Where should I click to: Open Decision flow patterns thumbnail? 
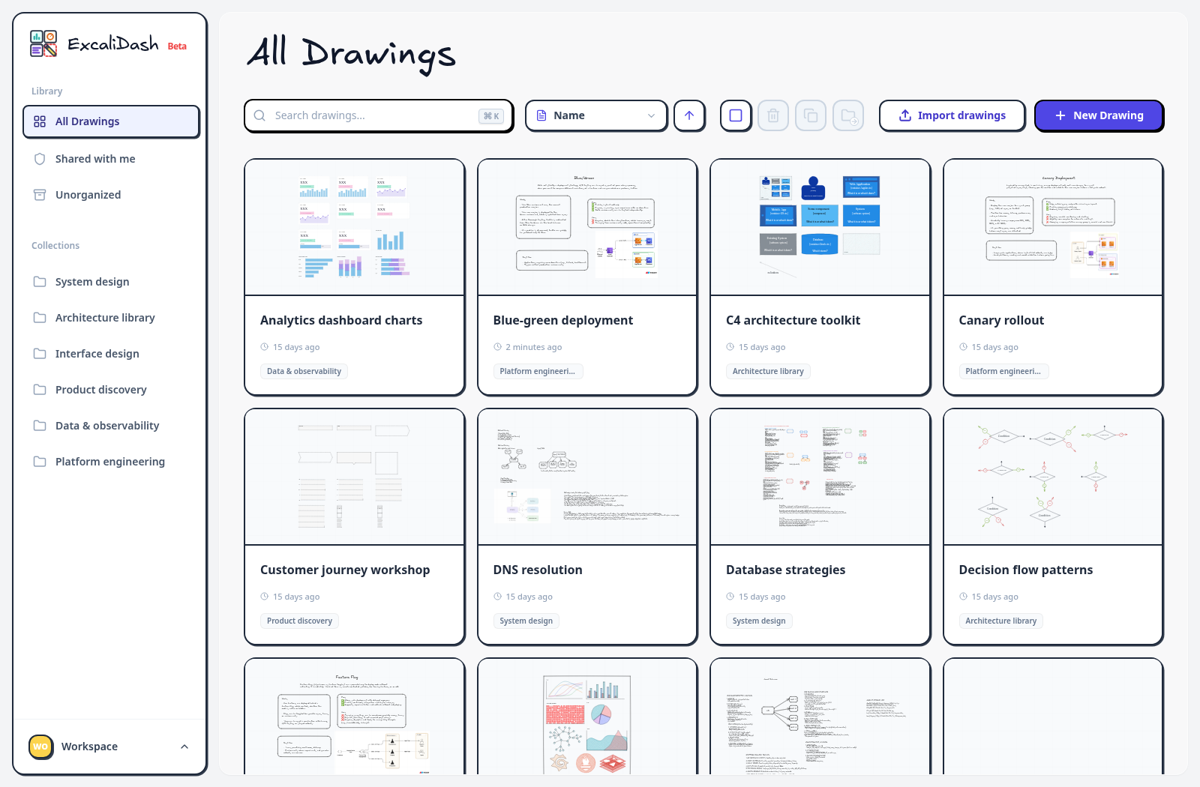[x=1054, y=477]
